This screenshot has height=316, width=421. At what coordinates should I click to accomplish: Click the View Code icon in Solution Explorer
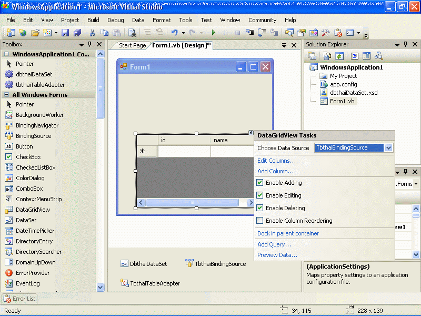coord(355,56)
